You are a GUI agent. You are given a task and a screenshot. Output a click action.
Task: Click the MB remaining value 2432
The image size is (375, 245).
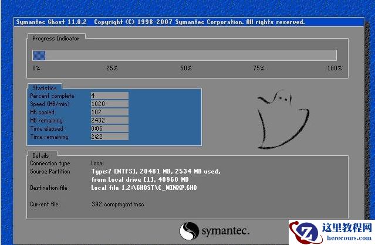pyautogui.click(x=110, y=120)
